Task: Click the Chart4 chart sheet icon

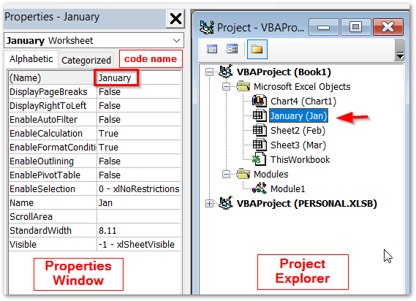Action: click(x=260, y=101)
